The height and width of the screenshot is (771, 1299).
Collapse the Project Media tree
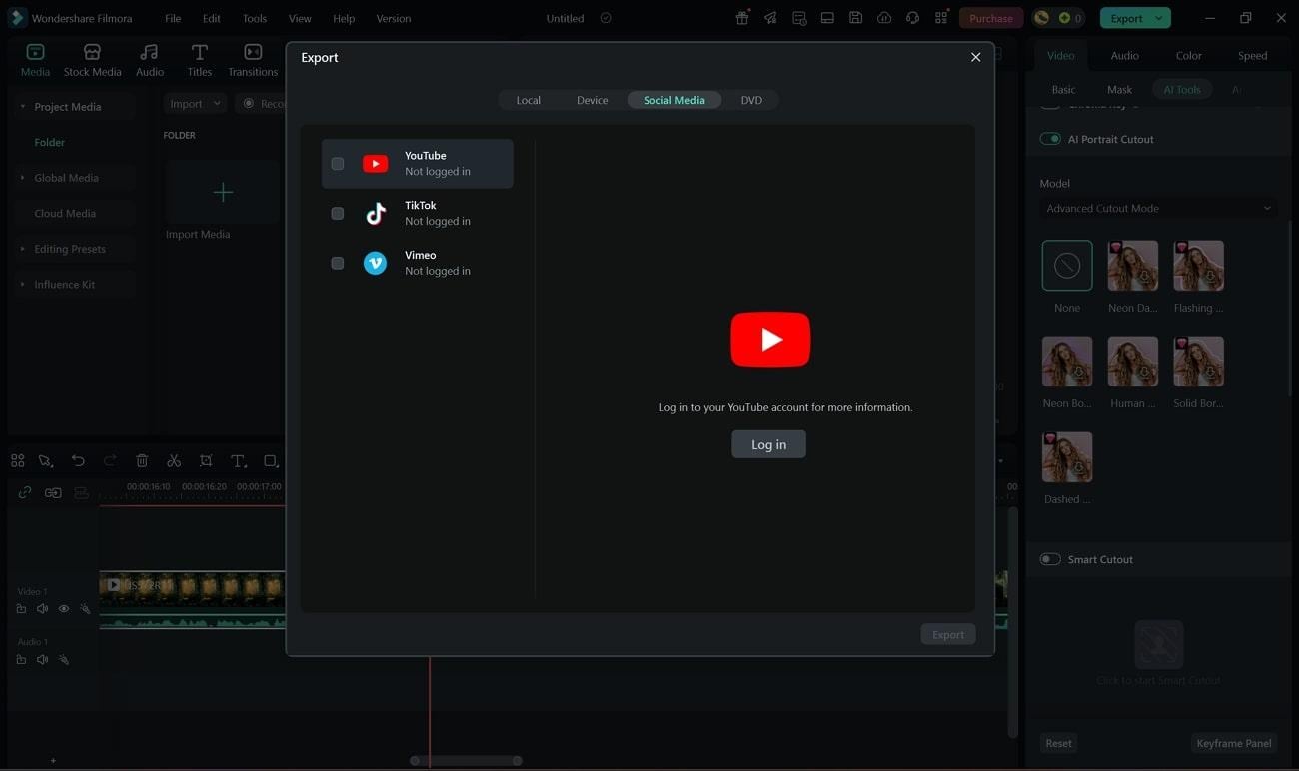coord(23,107)
